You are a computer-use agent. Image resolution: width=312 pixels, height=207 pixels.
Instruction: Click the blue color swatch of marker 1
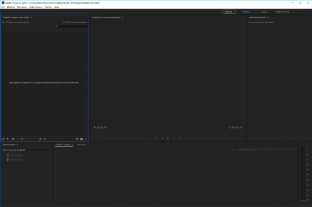tap(8, 155)
